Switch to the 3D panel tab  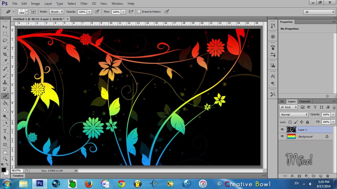click(282, 101)
